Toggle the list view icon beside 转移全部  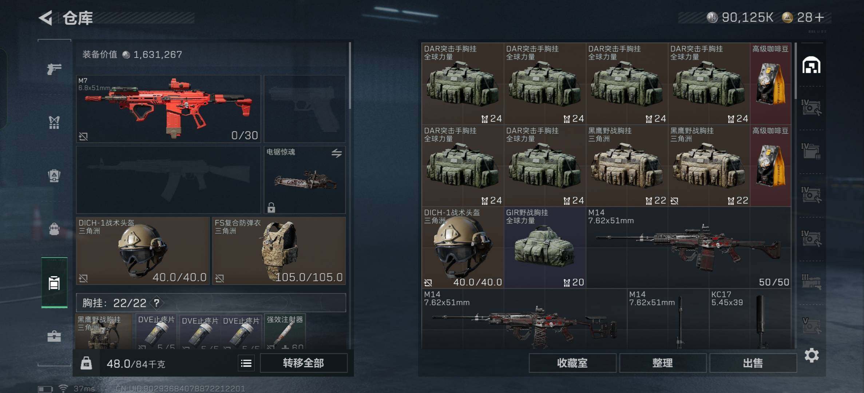coord(246,363)
